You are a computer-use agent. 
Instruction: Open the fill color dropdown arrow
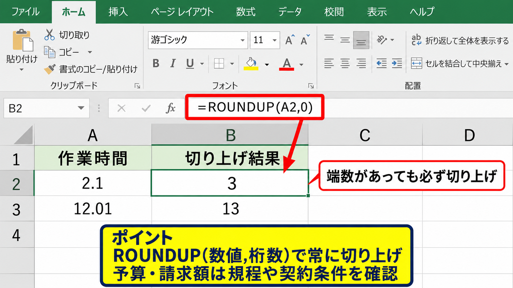click(x=267, y=64)
